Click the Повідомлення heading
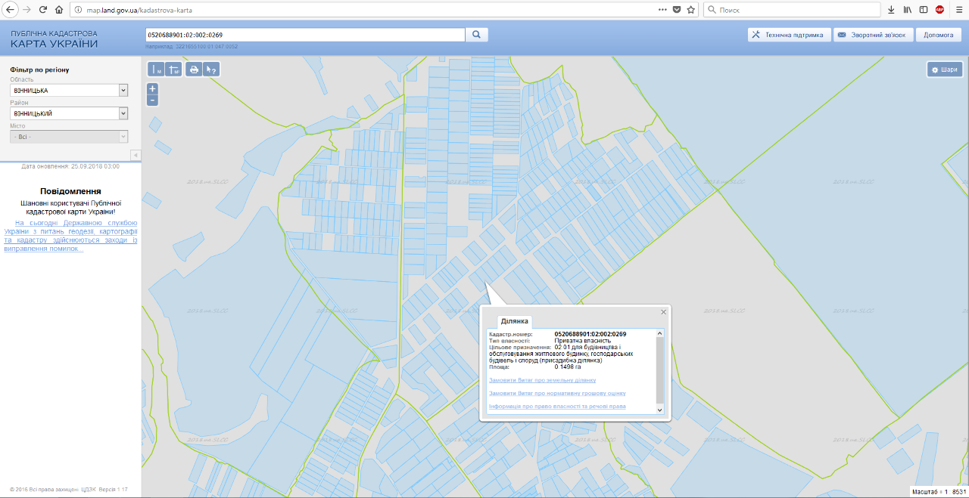Viewport: 969px width, 498px height. tap(70, 191)
